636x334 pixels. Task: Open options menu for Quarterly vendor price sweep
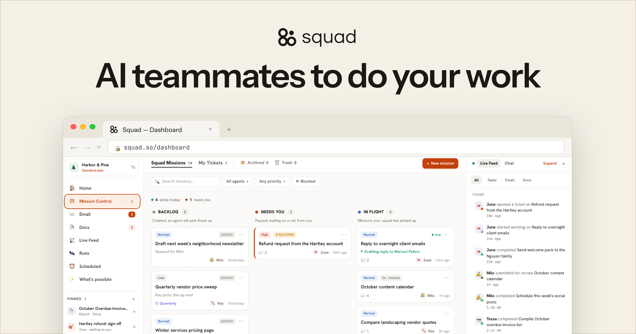(241, 278)
